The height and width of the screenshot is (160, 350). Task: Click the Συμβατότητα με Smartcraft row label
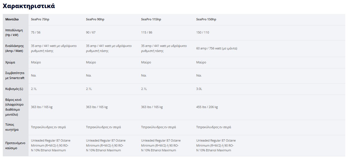(15, 75)
